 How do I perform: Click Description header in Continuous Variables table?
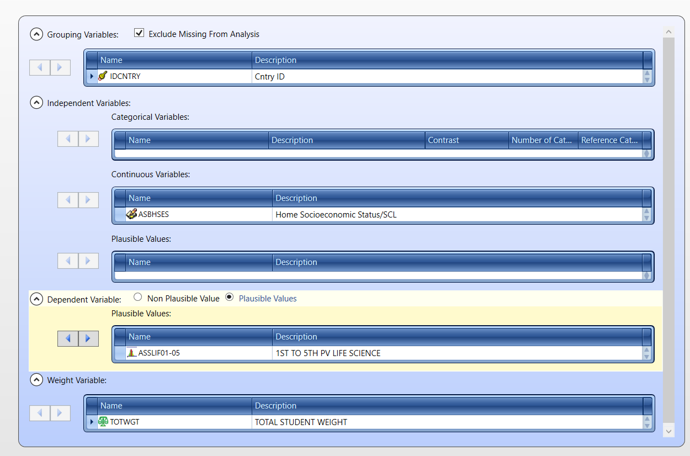point(457,198)
